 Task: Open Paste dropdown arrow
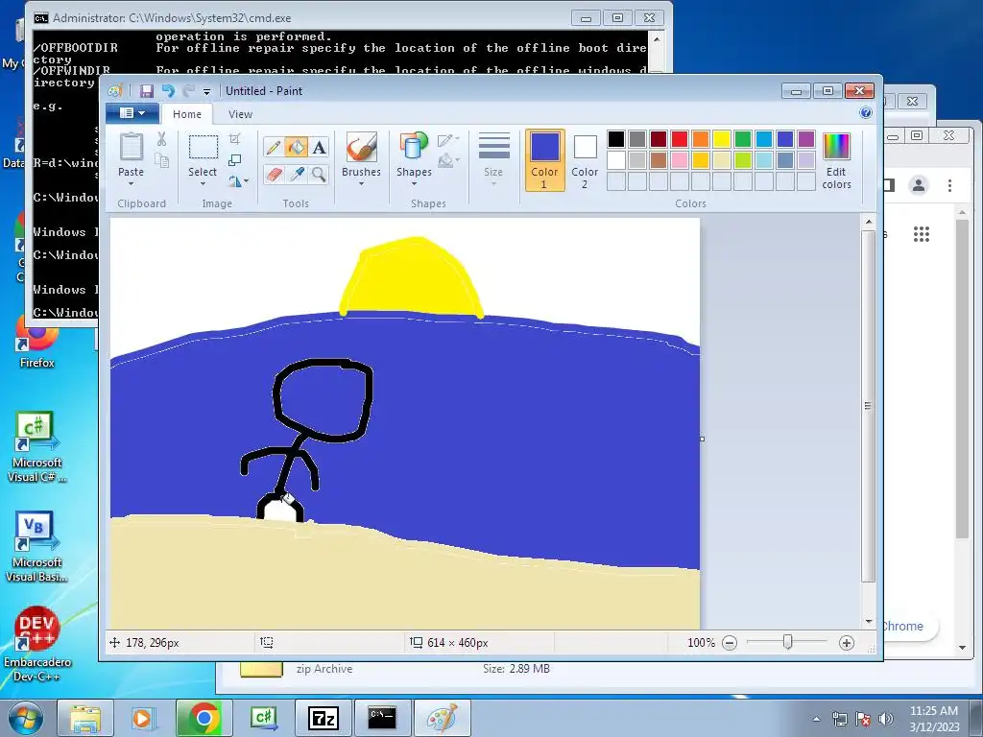pyautogui.click(x=131, y=183)
